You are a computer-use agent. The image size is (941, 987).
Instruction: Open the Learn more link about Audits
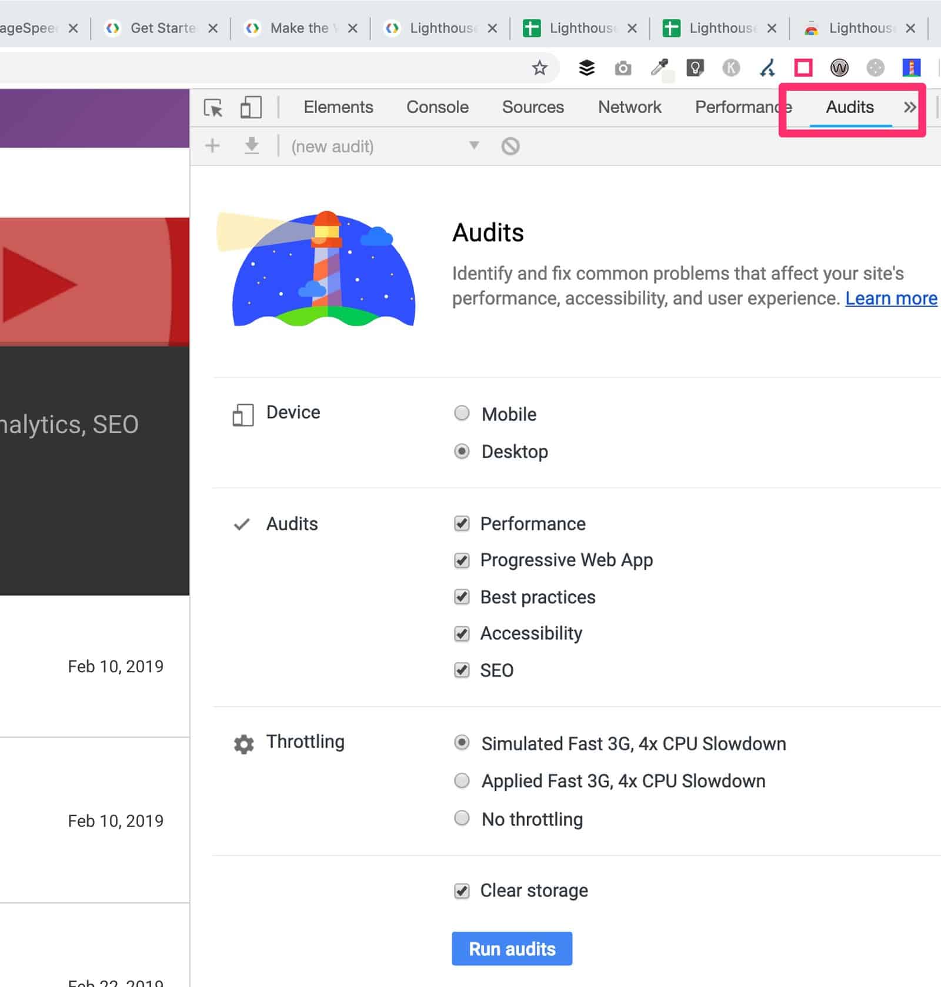pos(890,298)
